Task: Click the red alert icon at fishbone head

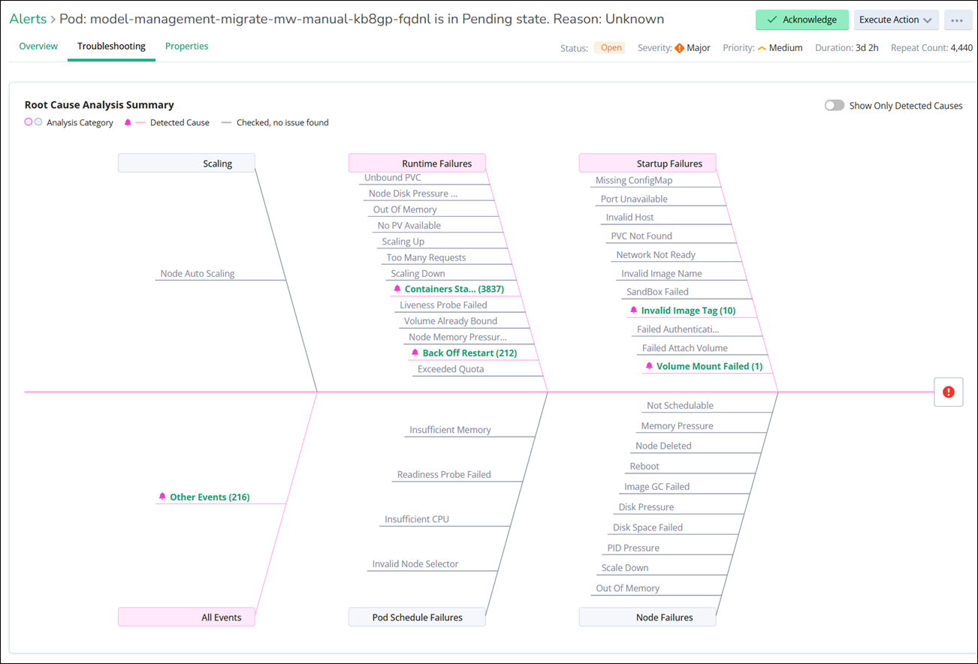Action: coord(948,392)
